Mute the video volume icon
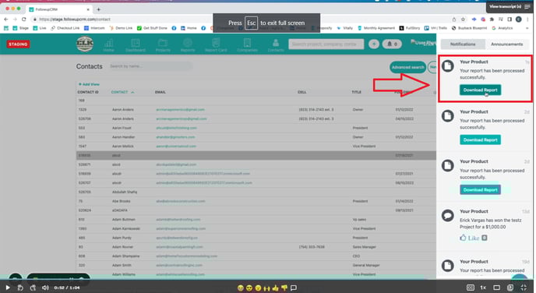The height and width of the screenshot is (293, 536). (x=45, y=288)
